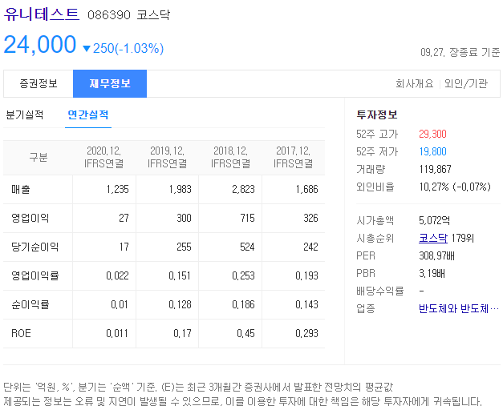Click the 2019 매출 value 1,983
The image size is (503, 414).
click(x=181, y=189)
